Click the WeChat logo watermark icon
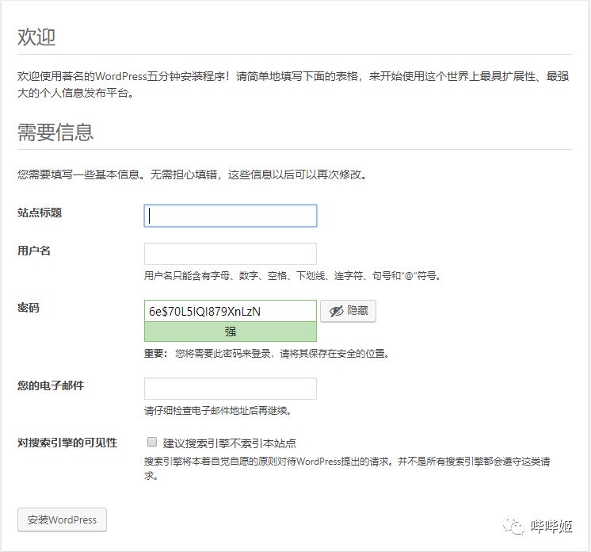Image resolution: width=591 pixels, height=552 pixels. 516,526
